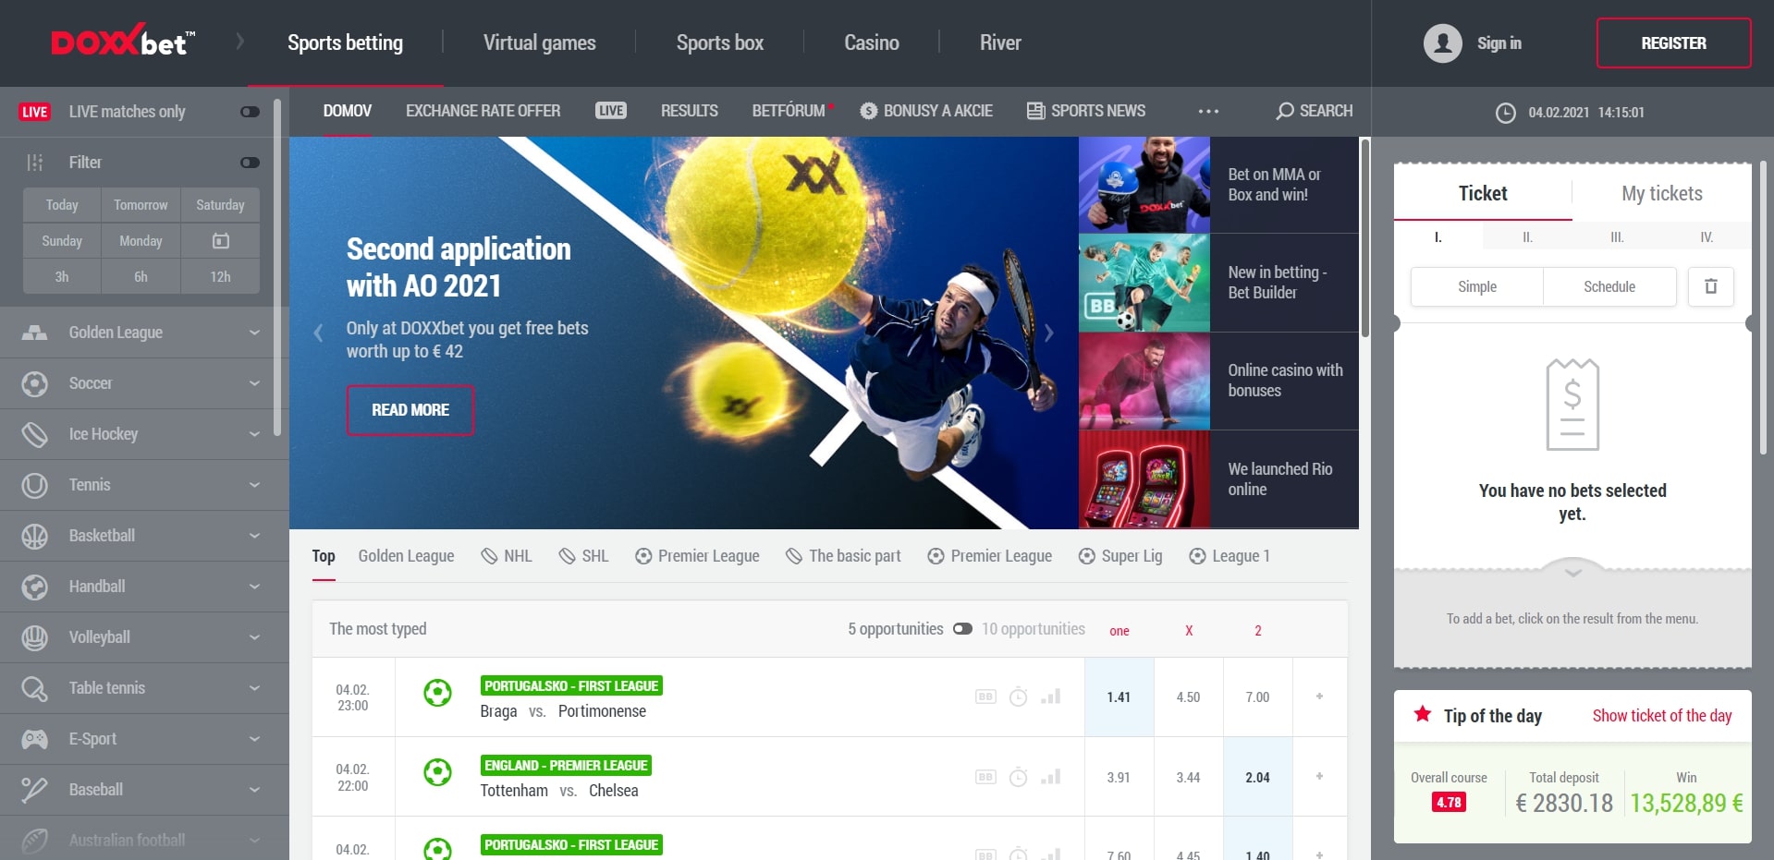Select the Saturday filter option

(x=220, y=205)
